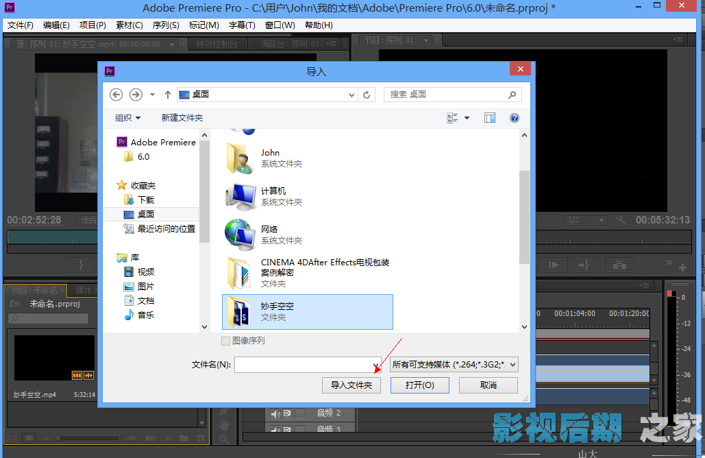705x458 pixels.
Task: Open the 组织 dropdown menu
Action: (127, 118)
